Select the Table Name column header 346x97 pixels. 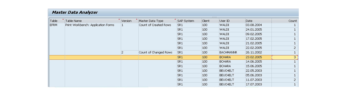pyautogui.click(x=93, y=21)
